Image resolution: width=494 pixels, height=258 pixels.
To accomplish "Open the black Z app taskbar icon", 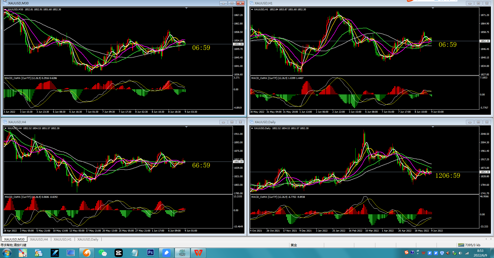I will coord(55,253).
